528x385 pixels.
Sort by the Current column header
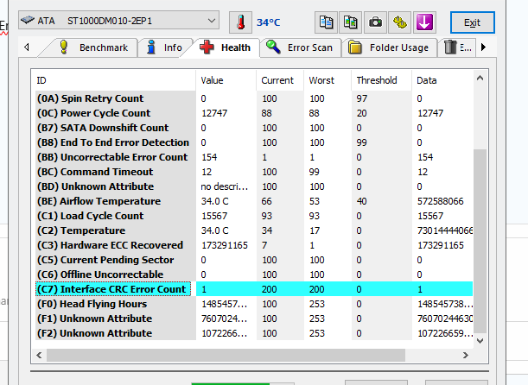coord(280,80)
